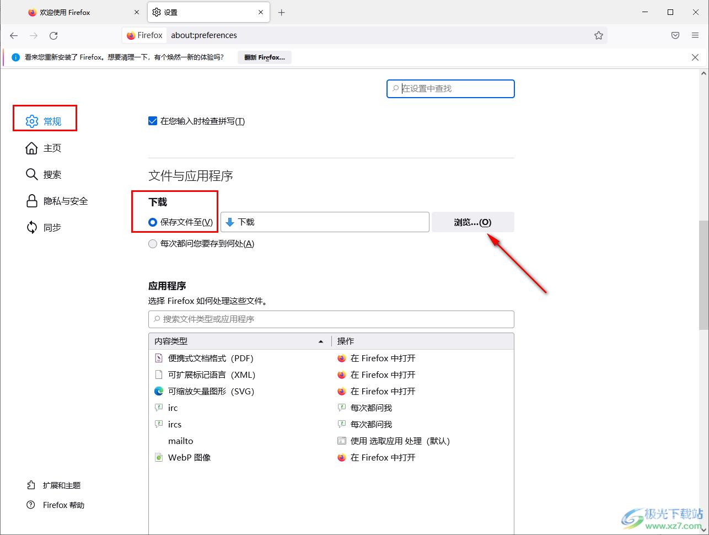The height and width of the screenshot is (535, 709).
Task: Click the 浏览 button for download folder
Action: pos(472,222)
